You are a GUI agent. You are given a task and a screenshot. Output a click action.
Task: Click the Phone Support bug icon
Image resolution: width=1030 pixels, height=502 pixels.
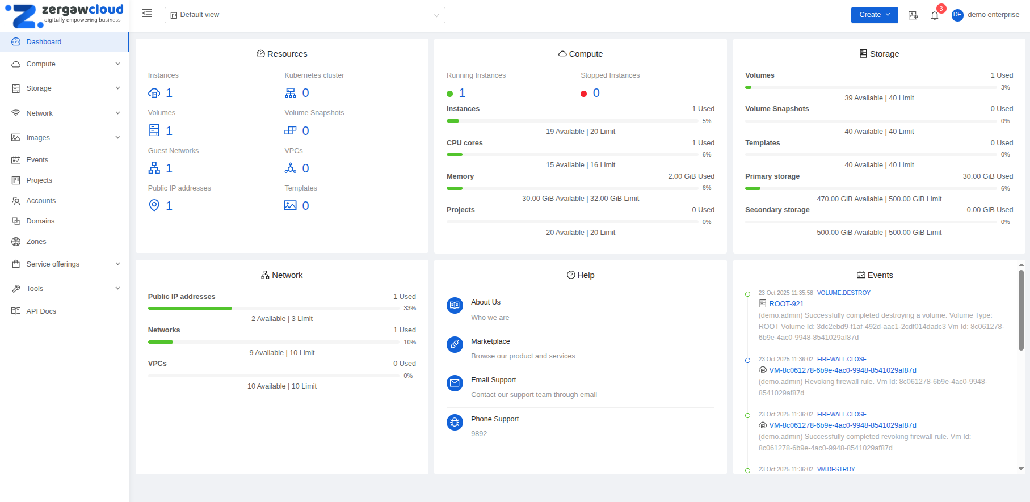[x=455, y=422]
